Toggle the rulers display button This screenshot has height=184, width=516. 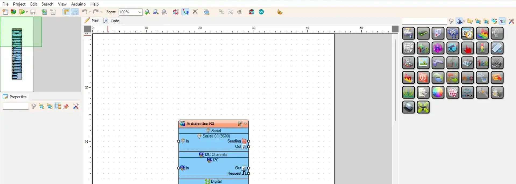[66, 12]
